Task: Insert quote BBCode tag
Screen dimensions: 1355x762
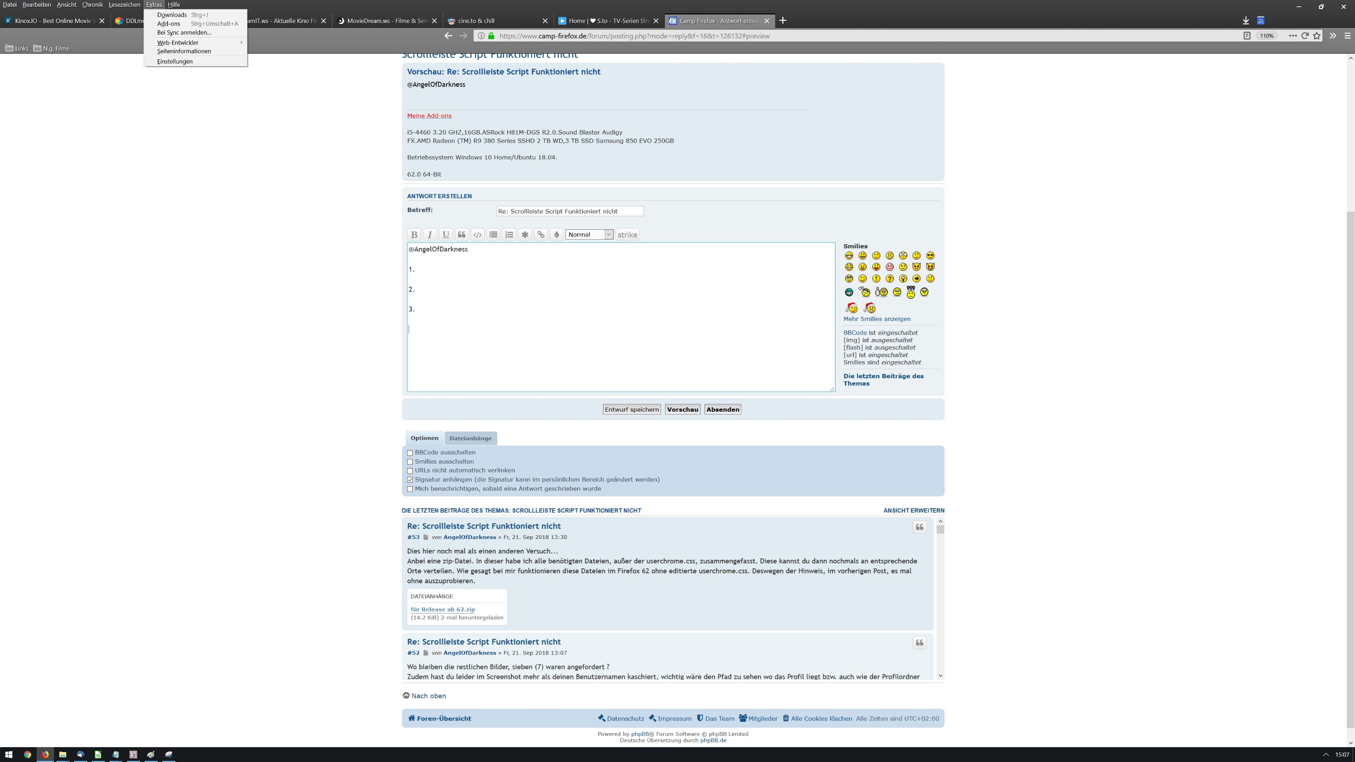Action: pos(461,235)
